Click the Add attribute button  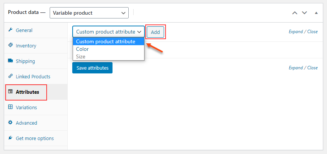pyautogui.click(x=155, y=32)
